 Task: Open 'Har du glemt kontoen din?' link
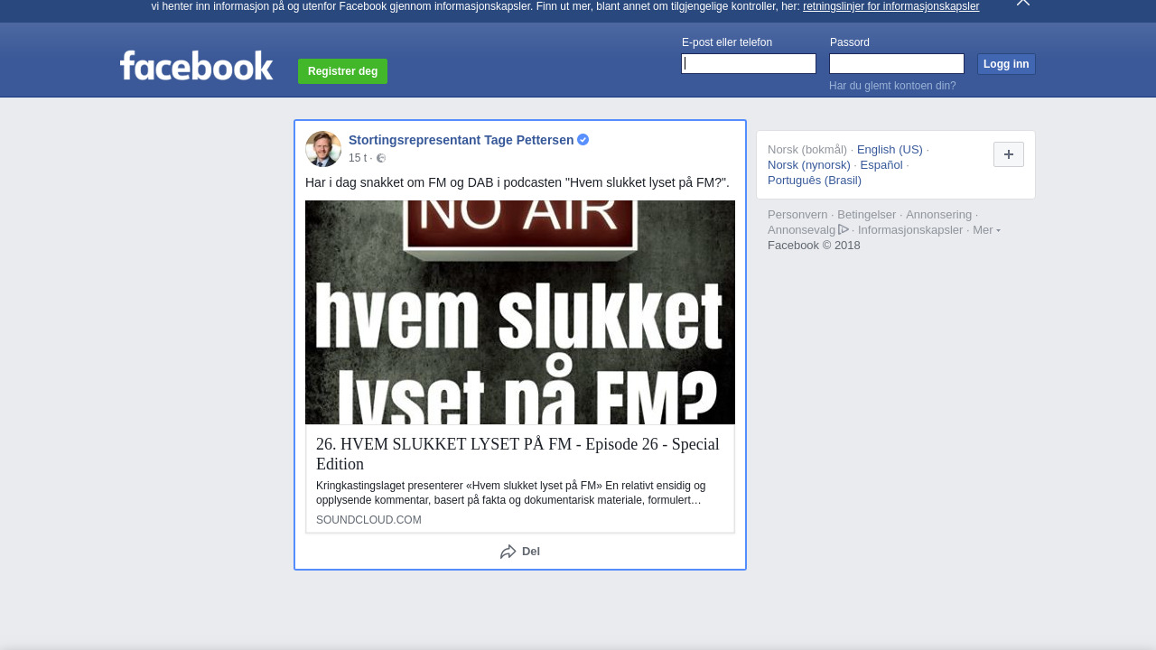point(892,86)
